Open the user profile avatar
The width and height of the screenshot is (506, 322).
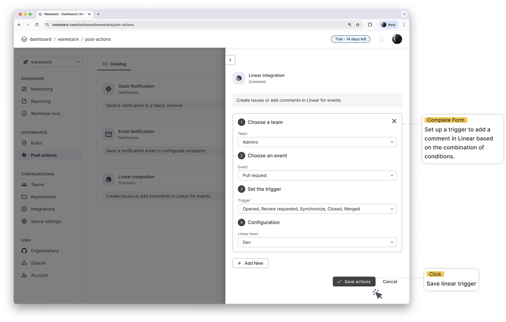397,39
